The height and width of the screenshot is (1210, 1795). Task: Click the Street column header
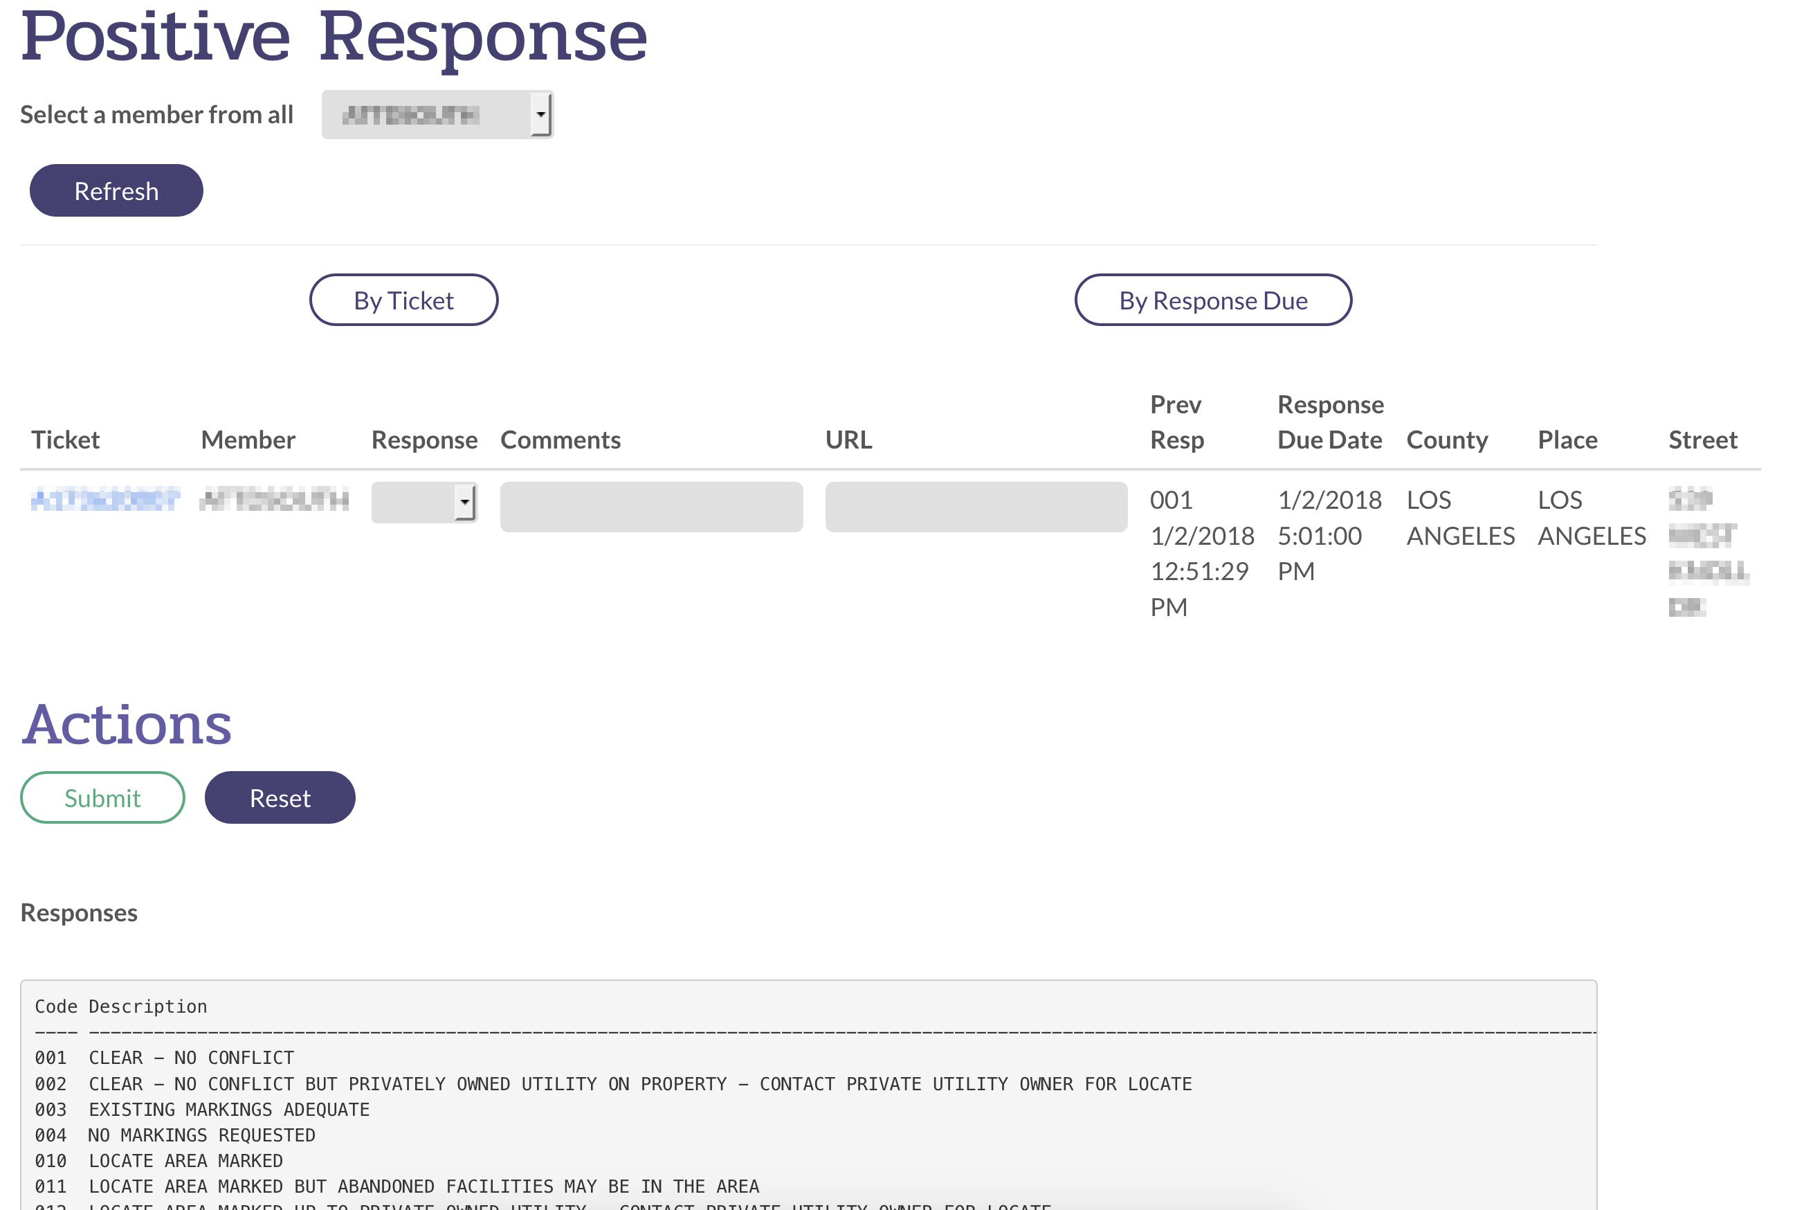[1702, 440]
